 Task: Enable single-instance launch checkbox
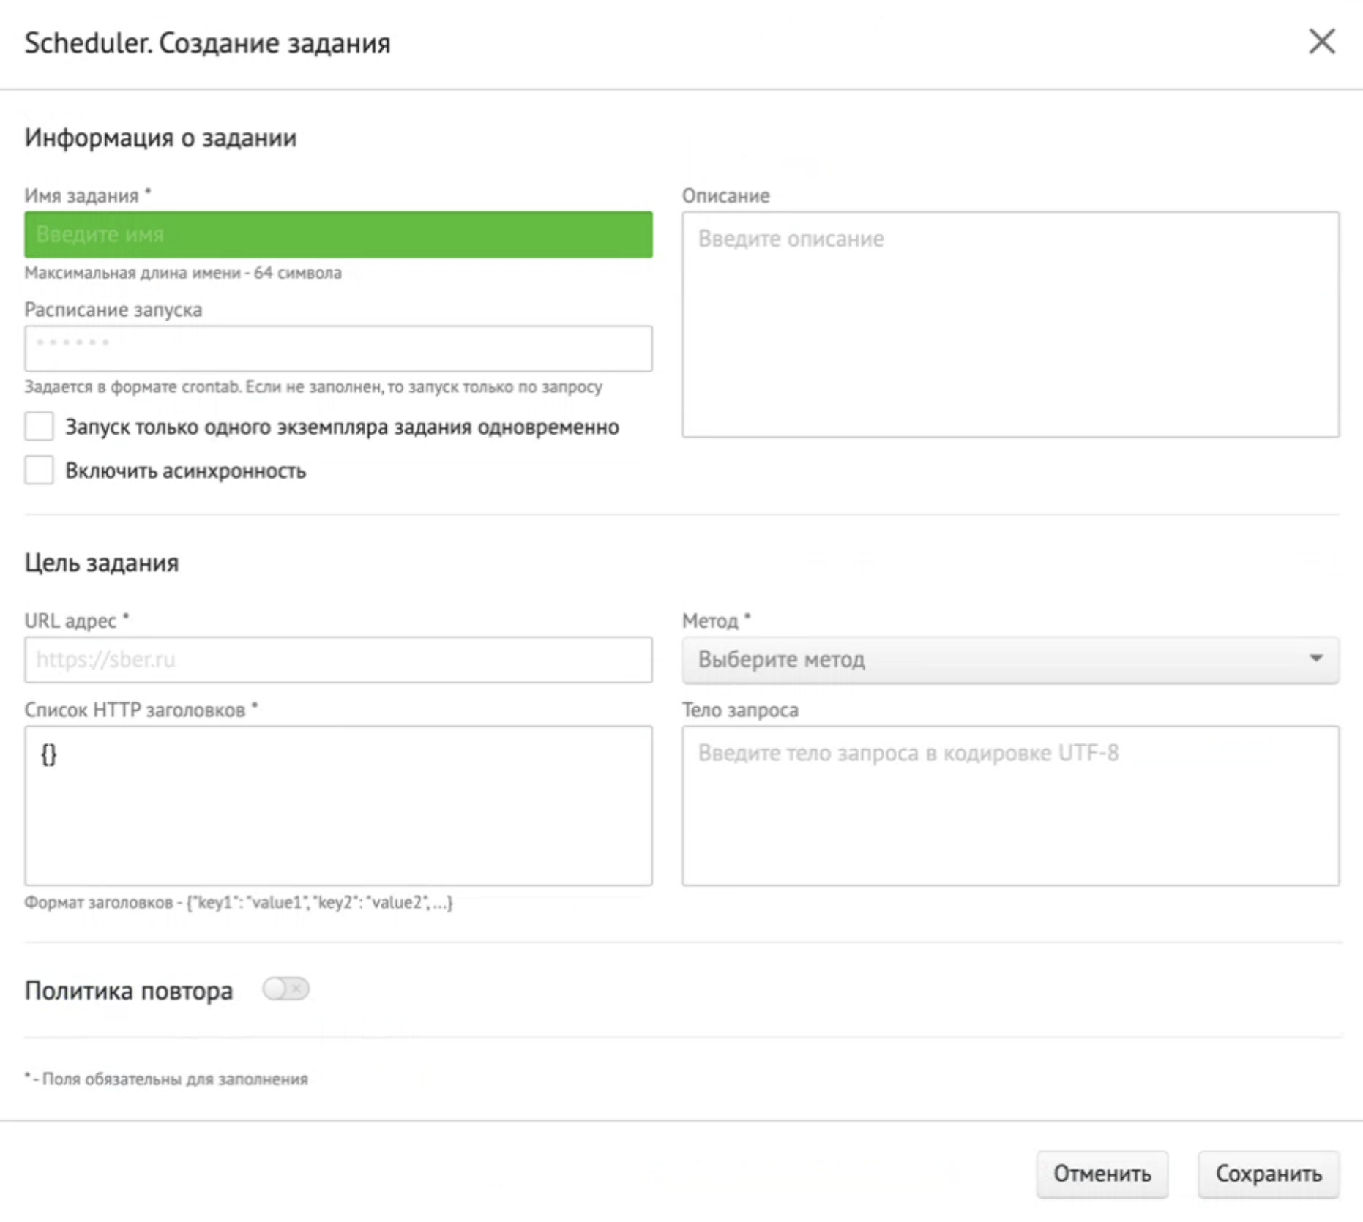[x=39, y=426]
